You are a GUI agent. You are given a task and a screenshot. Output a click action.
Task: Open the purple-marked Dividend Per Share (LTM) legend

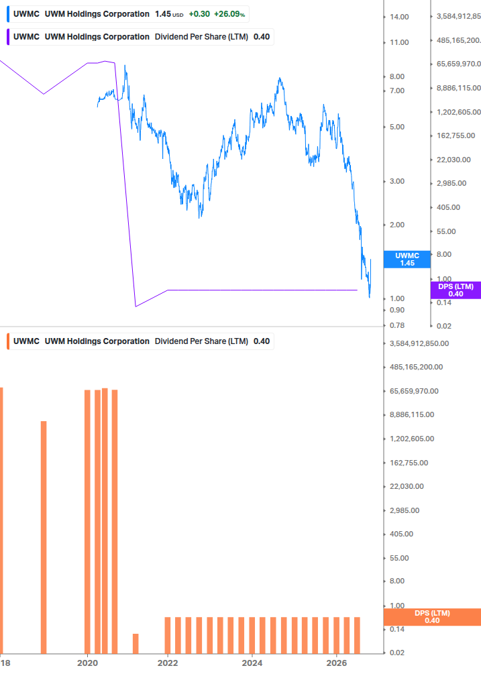click(x=141, y=37)
